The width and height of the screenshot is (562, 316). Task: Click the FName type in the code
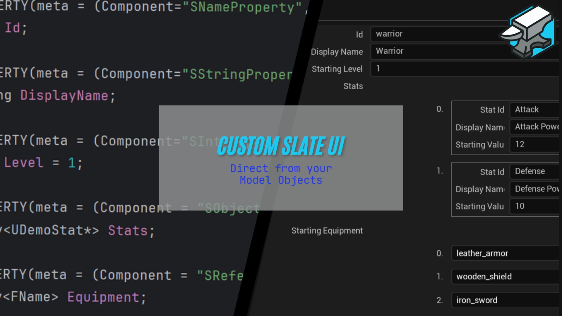pos(31,297)
